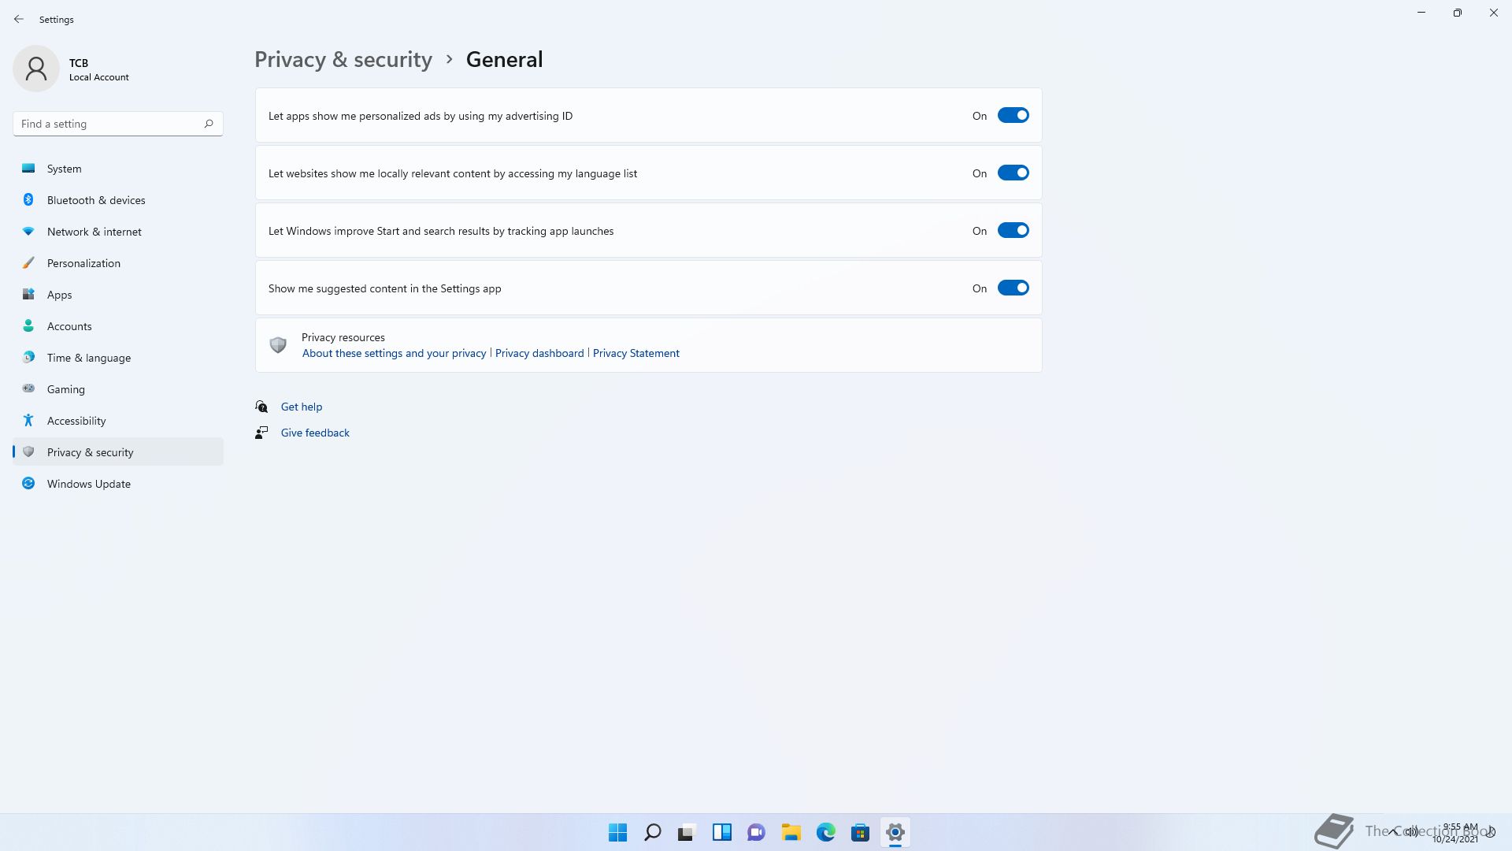
Task: Turn off personalized ads advertising ID toggle
Action: coord(1014,116)
